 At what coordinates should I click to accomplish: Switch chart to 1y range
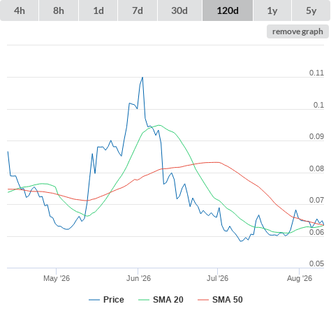[272, 10]
